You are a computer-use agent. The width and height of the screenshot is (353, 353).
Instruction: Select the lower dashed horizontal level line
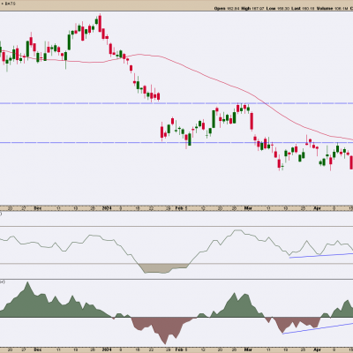176,143
